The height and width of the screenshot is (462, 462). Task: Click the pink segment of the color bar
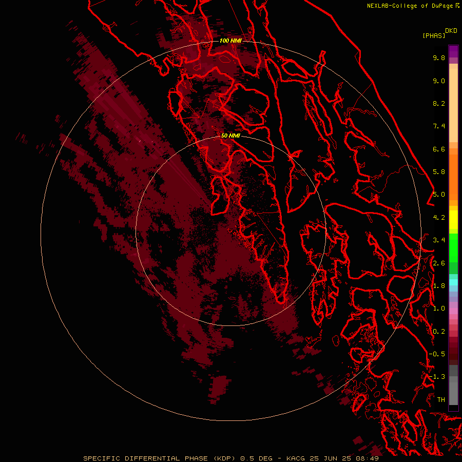click(453, 311)
